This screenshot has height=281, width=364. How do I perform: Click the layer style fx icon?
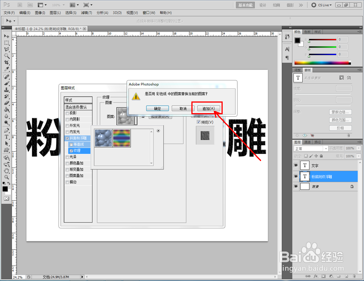coord(316,276)
